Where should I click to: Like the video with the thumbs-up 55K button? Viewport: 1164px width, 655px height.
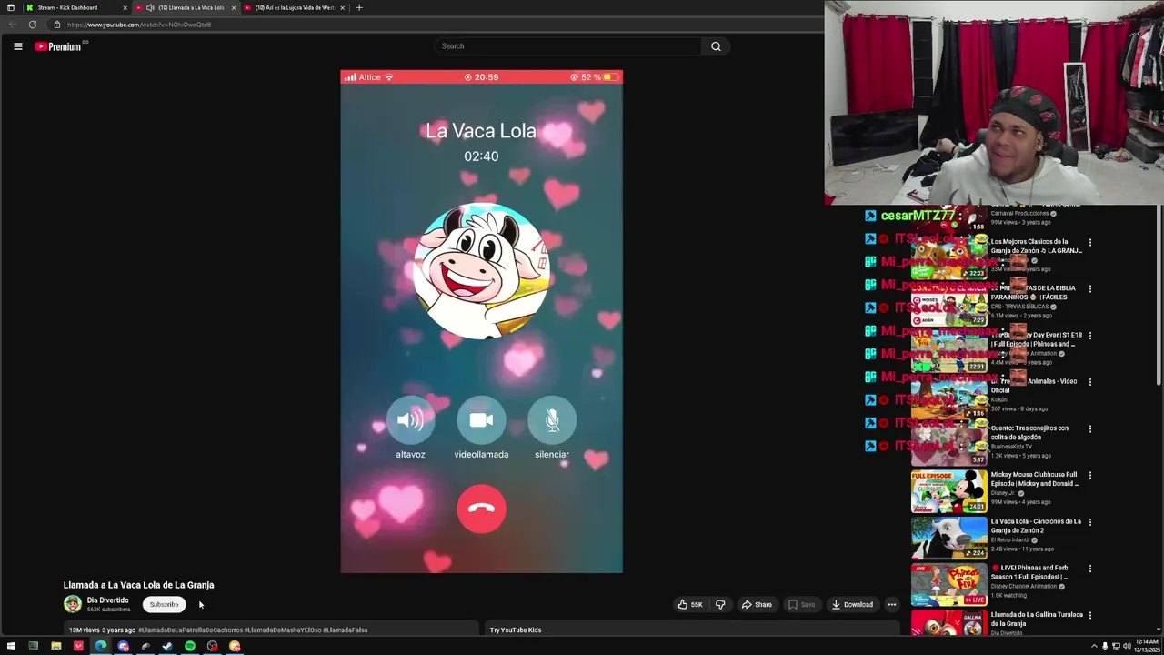690,604
